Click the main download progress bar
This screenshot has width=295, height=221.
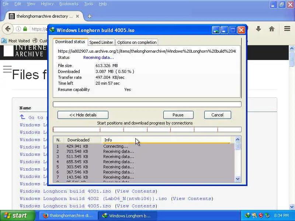[x=147, y=104]
